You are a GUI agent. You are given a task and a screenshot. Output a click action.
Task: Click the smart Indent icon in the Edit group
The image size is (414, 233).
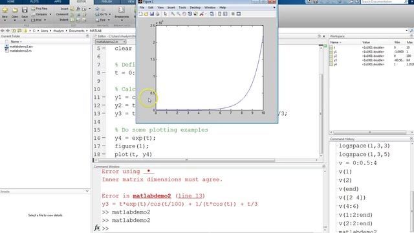[72, 20]
